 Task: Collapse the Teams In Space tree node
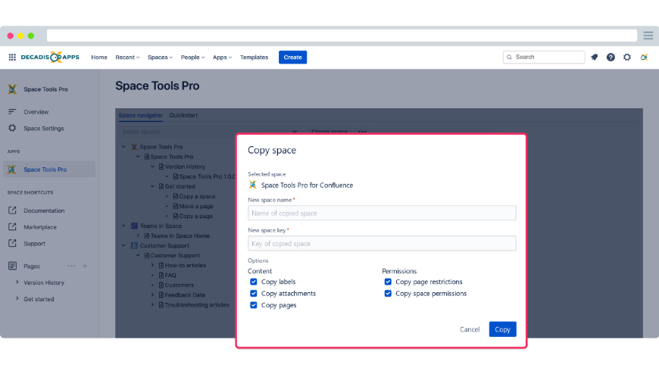coord(123,226)
